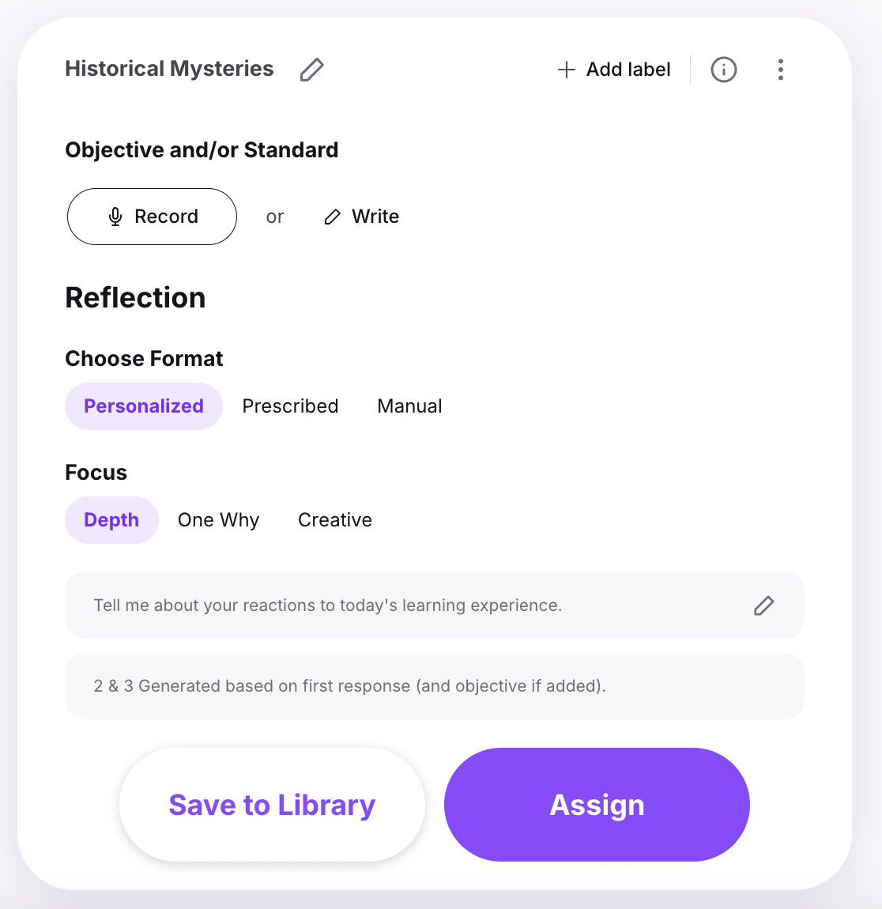
Task: Click the microphone icon in Record
Action: (115, 217)
